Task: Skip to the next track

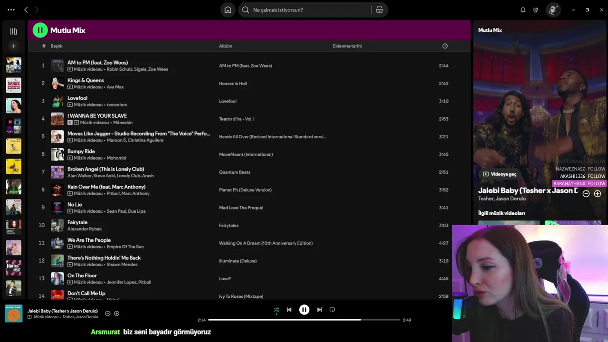Action: pos(319,310)
